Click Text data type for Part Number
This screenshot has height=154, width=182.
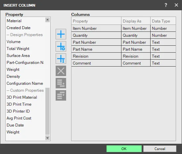pos(163,42)
